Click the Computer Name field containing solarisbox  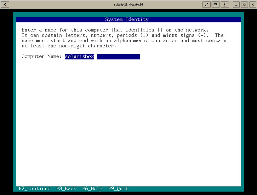[102, 56]
